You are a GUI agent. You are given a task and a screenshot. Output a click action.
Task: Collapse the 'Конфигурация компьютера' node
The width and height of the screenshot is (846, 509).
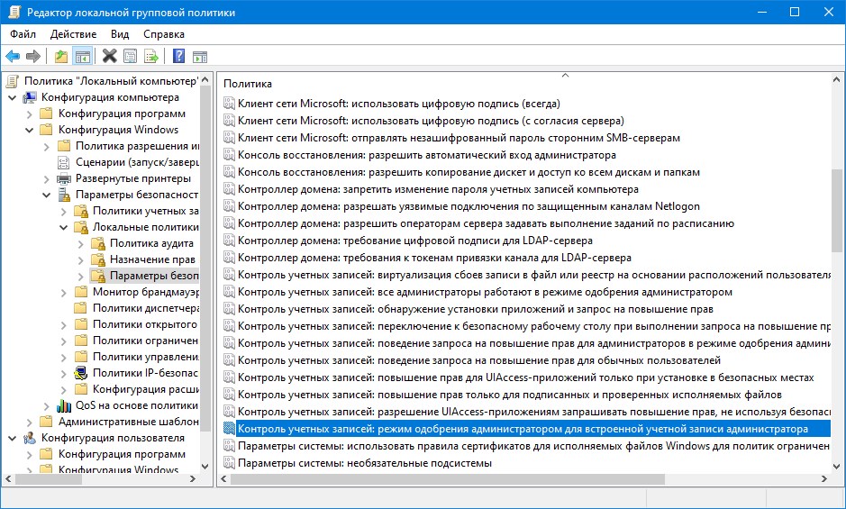pos(12,97)
